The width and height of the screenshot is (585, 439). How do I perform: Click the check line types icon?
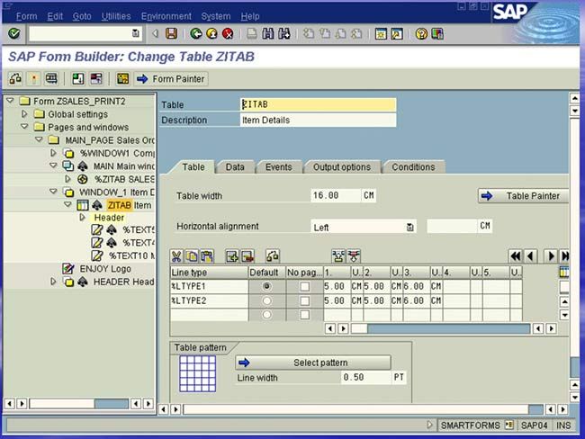[x=273, y=256]
